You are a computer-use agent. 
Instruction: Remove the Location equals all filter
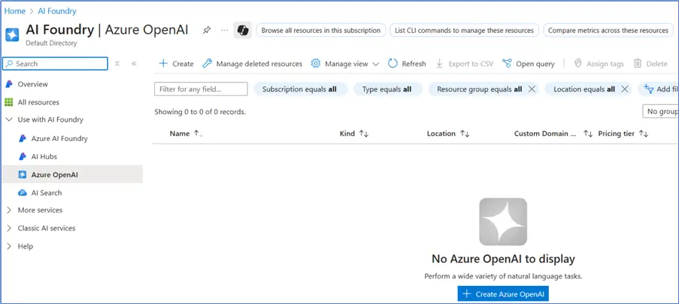pos(624,89)
